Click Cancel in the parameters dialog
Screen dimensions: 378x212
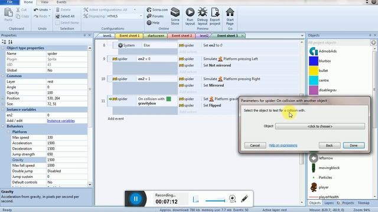pos(255,145)
